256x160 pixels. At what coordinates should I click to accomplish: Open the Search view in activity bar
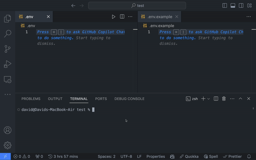pyautogui.click(x=8, y=34)
